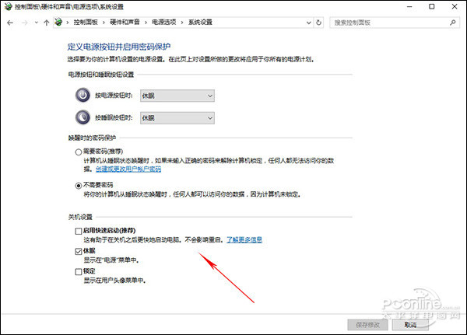
Task: Select the 需要密码(推荐) radio button
Action: (x=79, y=152)
